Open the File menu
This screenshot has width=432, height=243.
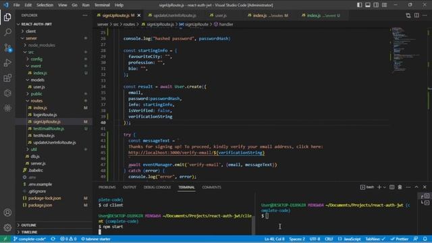coord(16,5)
